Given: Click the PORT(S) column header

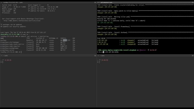Looking at the screenshot, I should 63,38.
